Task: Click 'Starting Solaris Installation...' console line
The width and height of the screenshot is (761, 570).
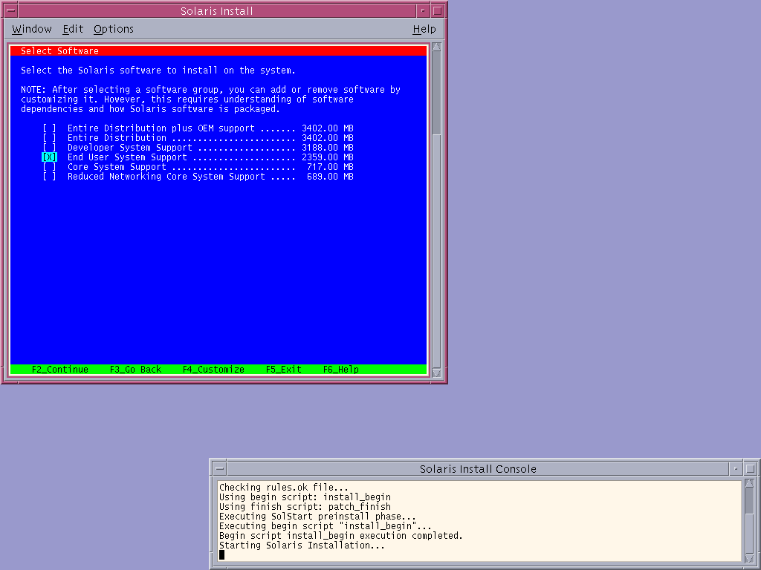Action: click(302, 546)
